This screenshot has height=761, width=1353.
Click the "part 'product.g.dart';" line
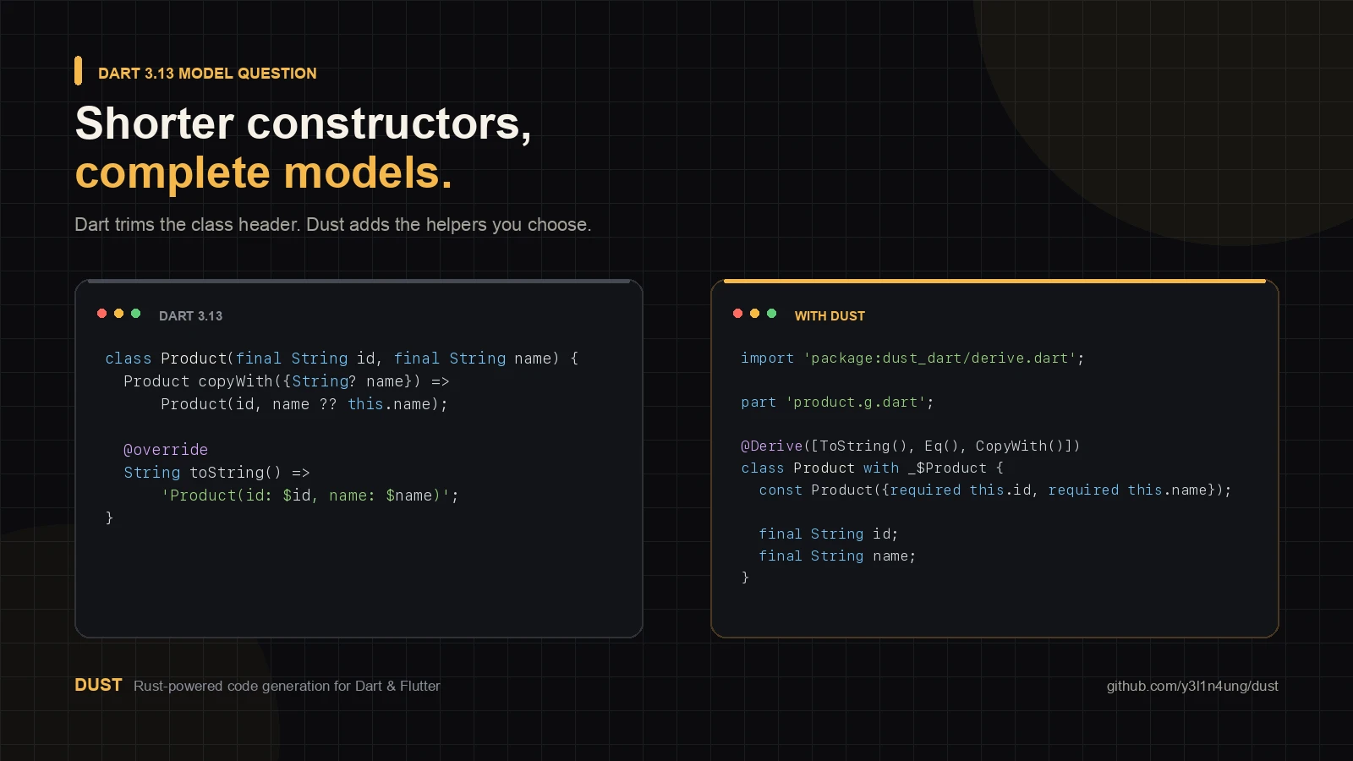837,402
